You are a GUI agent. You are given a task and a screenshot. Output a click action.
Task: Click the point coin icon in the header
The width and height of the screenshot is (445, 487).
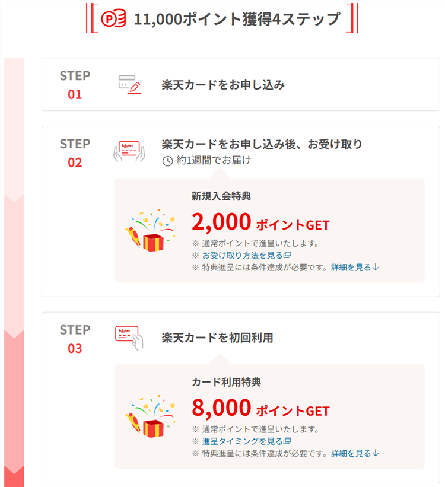pyautogui.click(x=113, y=18)
